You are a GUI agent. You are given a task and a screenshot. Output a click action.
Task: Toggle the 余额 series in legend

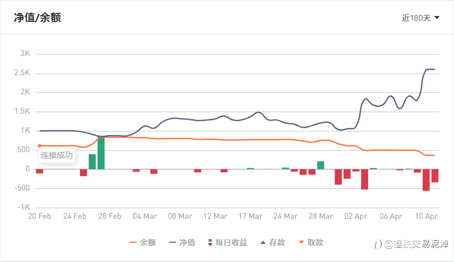[148, 242]
